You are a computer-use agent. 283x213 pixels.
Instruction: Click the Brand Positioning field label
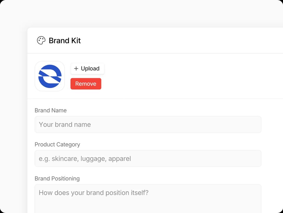pos(57,179)
